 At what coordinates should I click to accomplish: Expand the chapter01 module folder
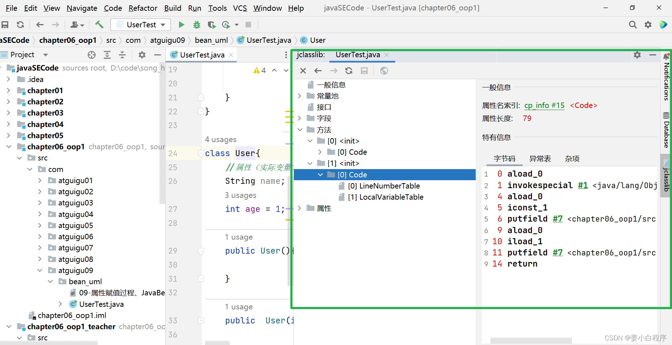coord(9,90)
